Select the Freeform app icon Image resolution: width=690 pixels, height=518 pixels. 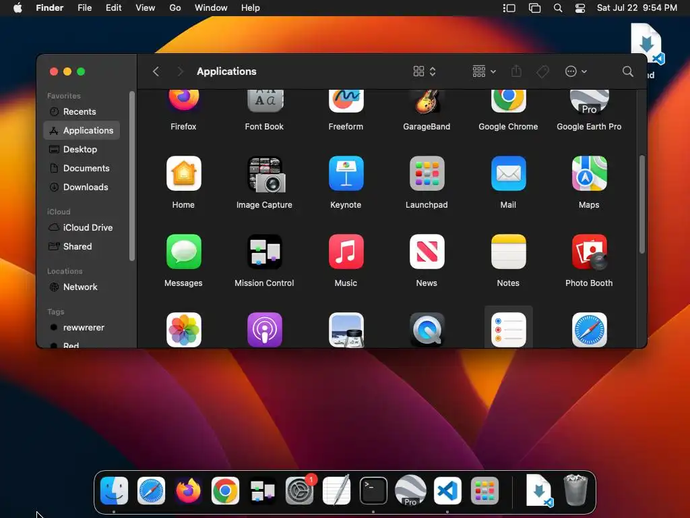[346, 100]
